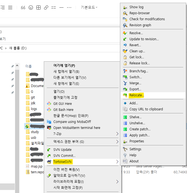Select the usb folder
Screen dimensions: 187x193
point(33,138)
